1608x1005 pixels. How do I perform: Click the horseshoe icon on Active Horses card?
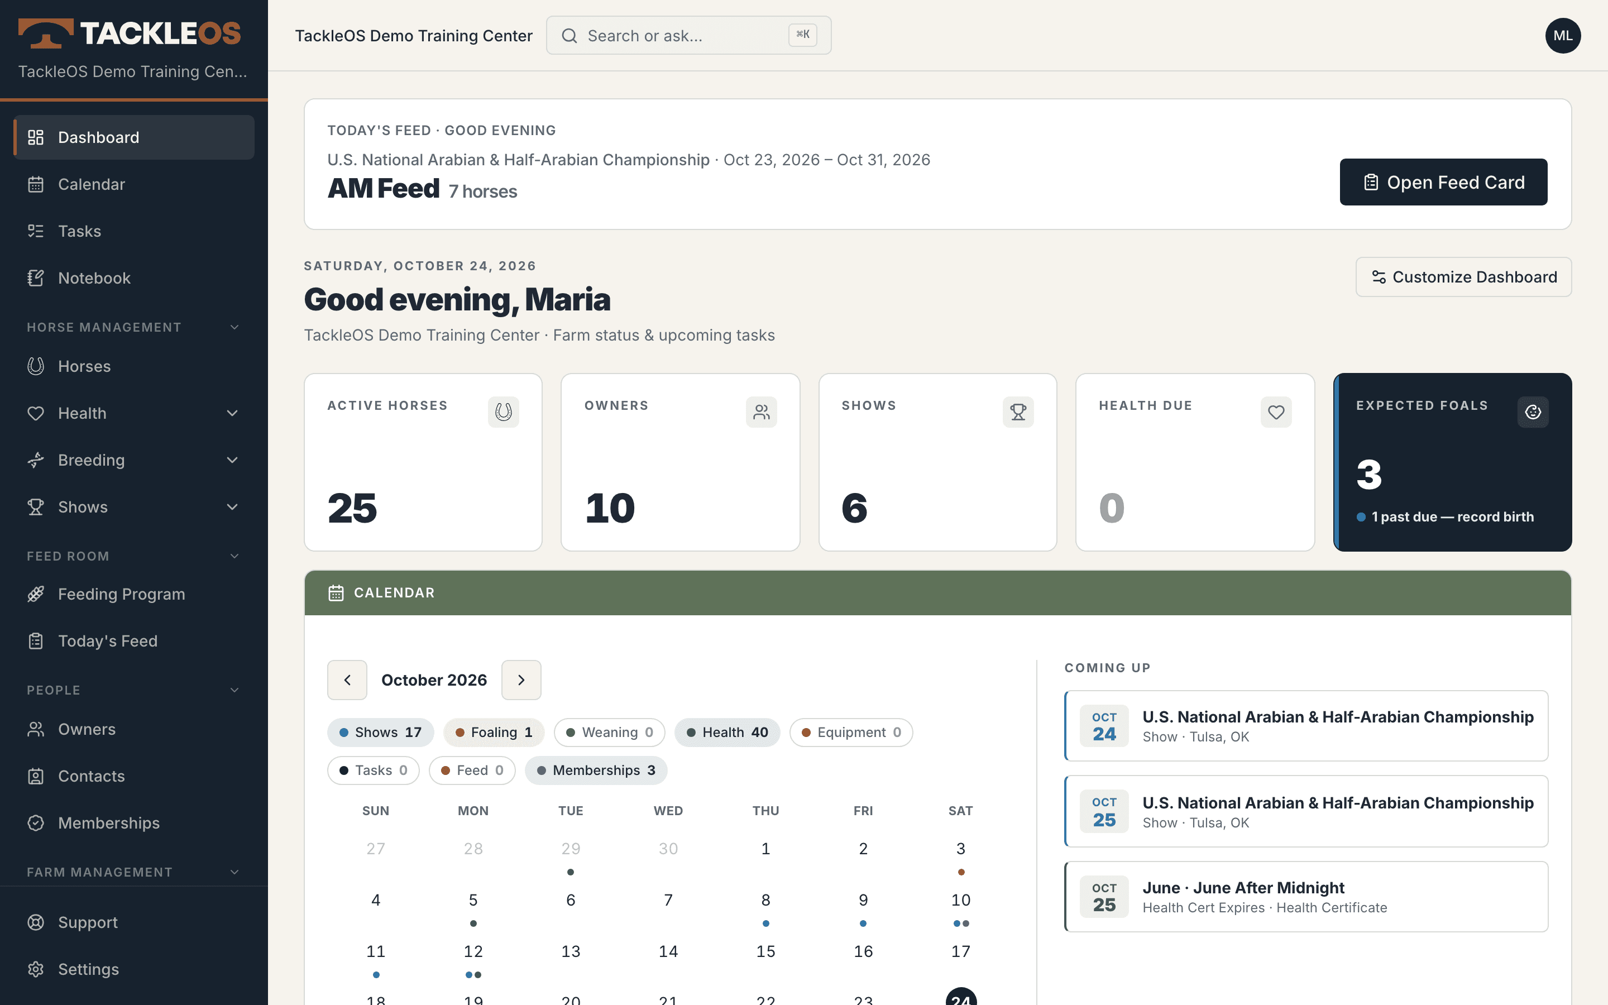pyautogui.click(x=503, y=412)
